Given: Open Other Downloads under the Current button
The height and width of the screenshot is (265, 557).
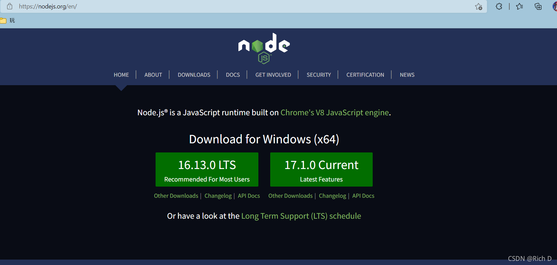Looking at the screenshot, I should (x=291, y=196).
